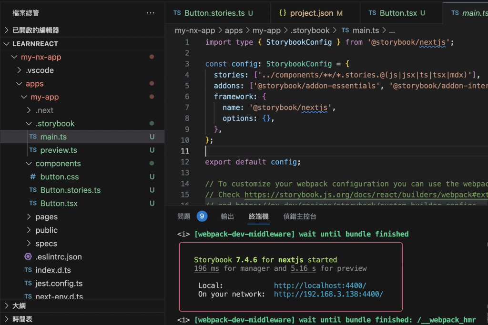Expand the .next folder
Image resolution: width=488 pixels, height=325 pixels.
[x=29, y=110]
